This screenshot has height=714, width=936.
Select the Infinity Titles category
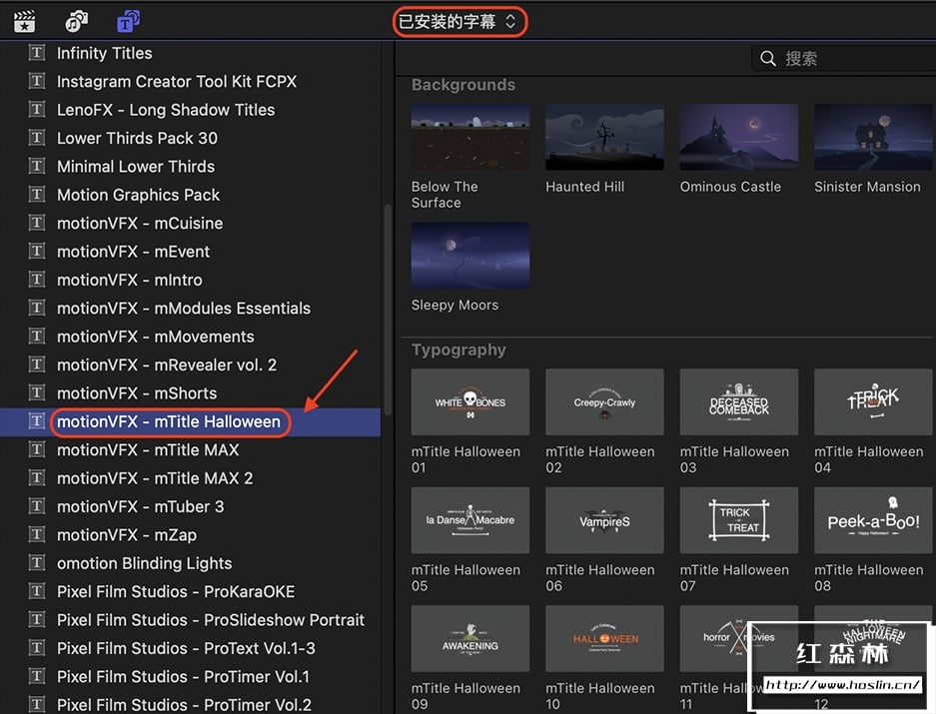(105, 53)
